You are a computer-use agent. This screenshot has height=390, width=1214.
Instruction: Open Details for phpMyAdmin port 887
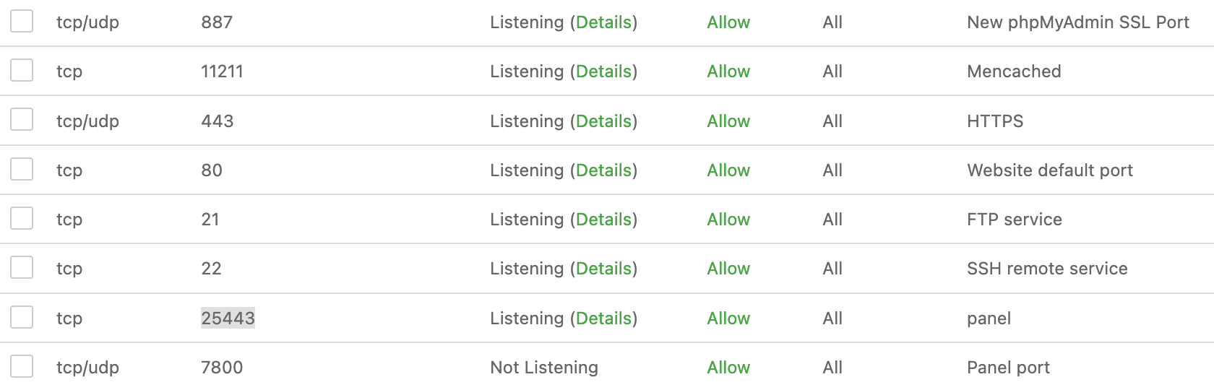[x=603, y=22]
